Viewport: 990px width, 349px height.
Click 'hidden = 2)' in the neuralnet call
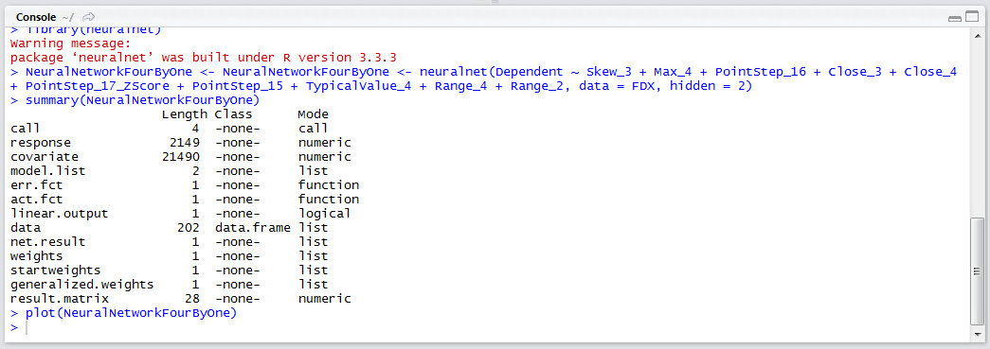(x=711, y=86)
